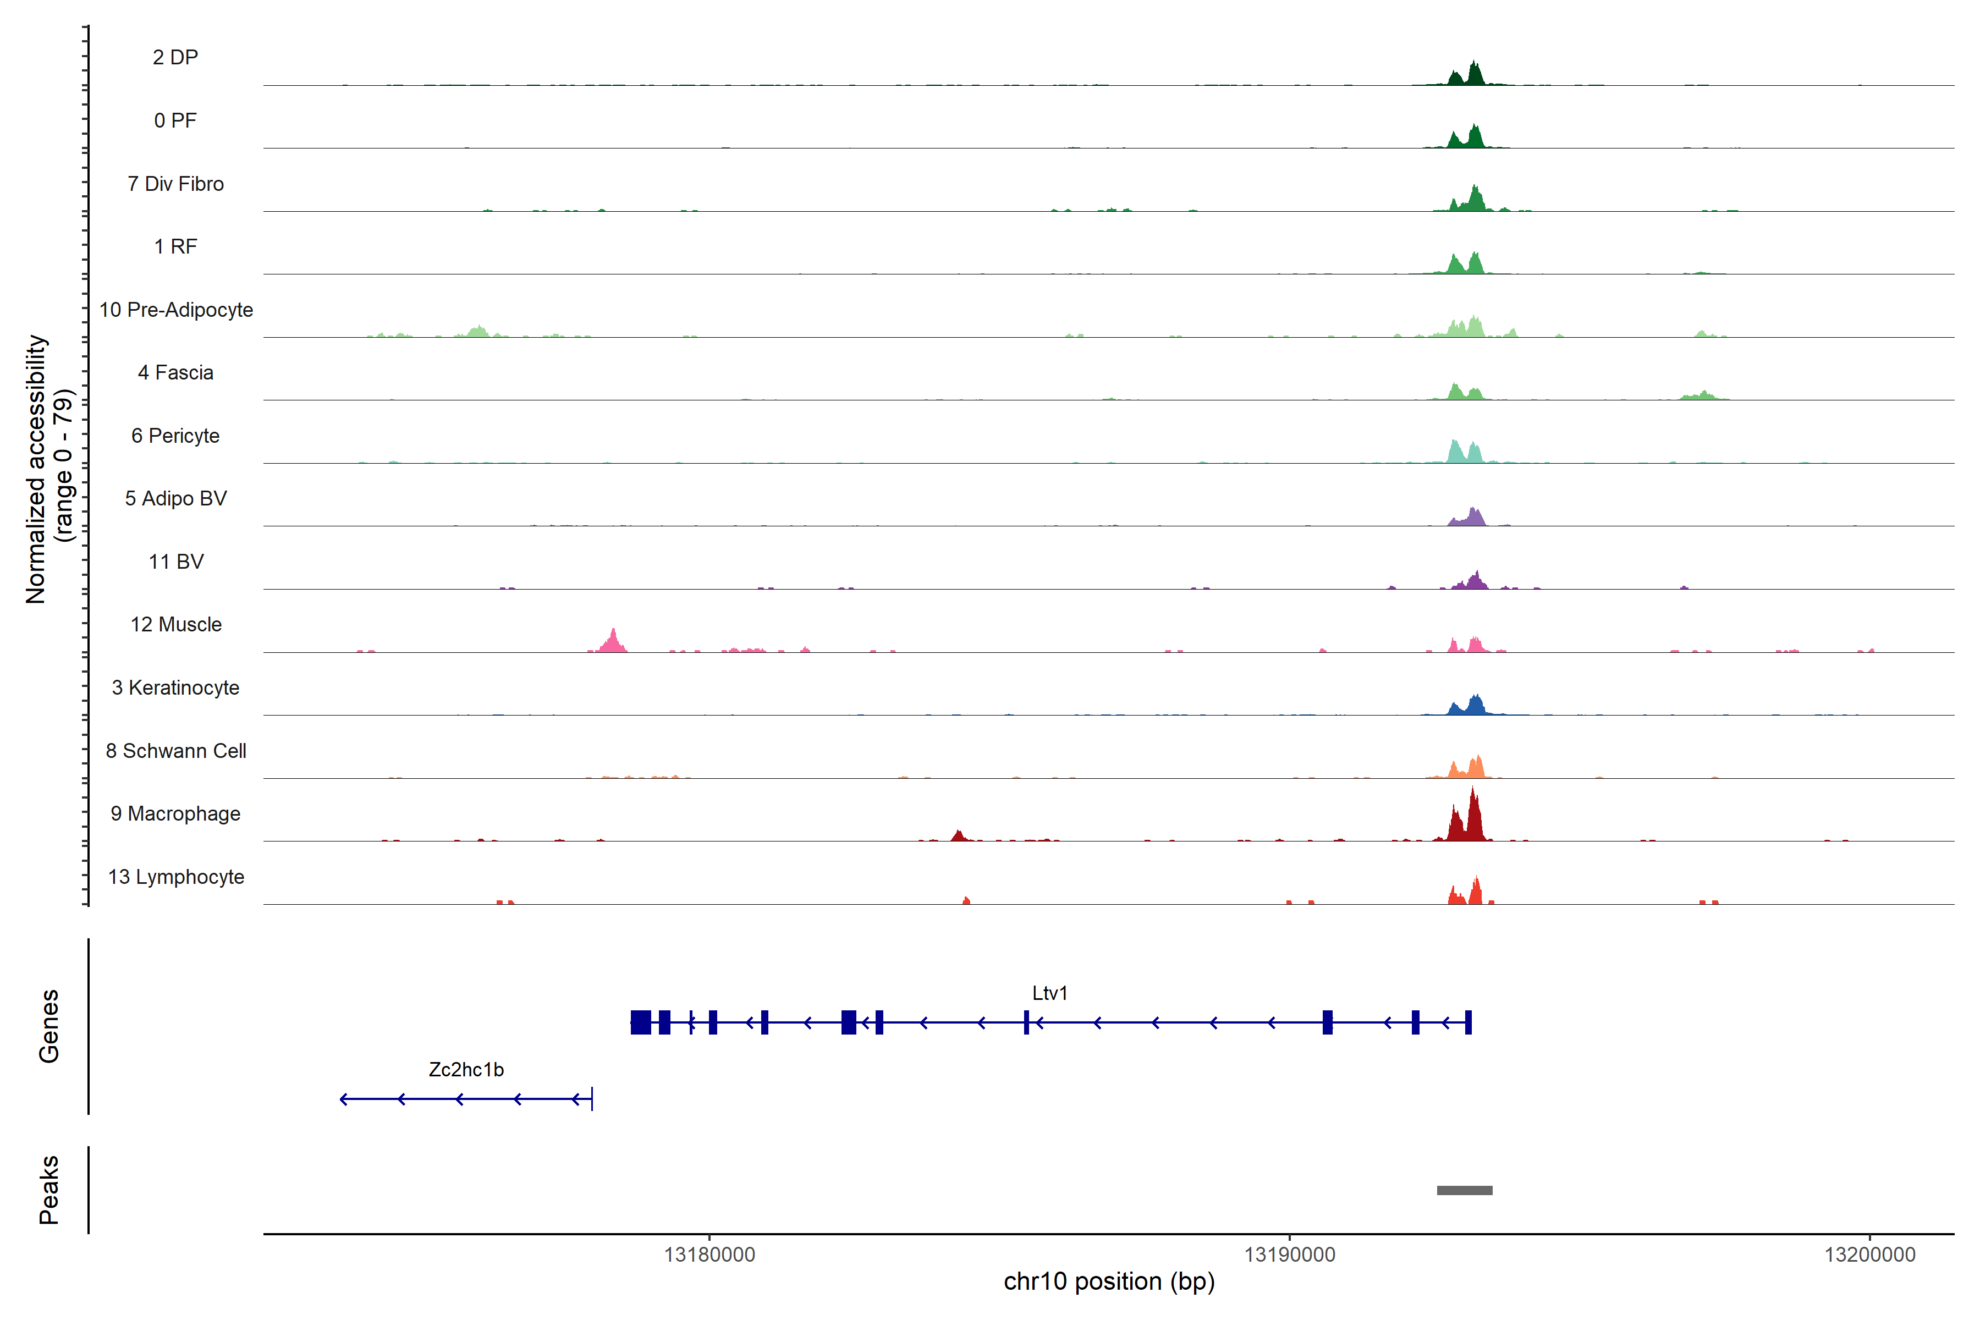Click the pink Muscle peak near Zc2hc1b
Screen dimensions: 1980x1320
613,641
